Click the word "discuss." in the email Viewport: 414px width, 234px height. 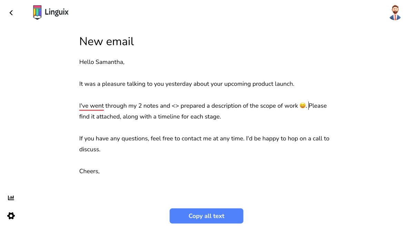pos(90,149)
